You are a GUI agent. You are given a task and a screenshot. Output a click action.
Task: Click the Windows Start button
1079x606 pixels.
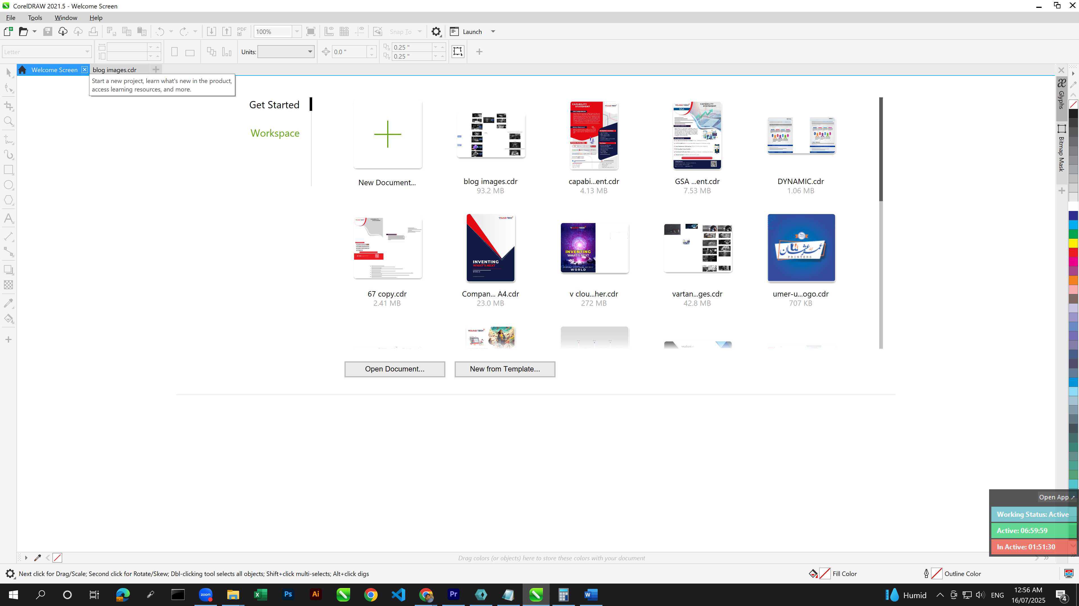13,594
